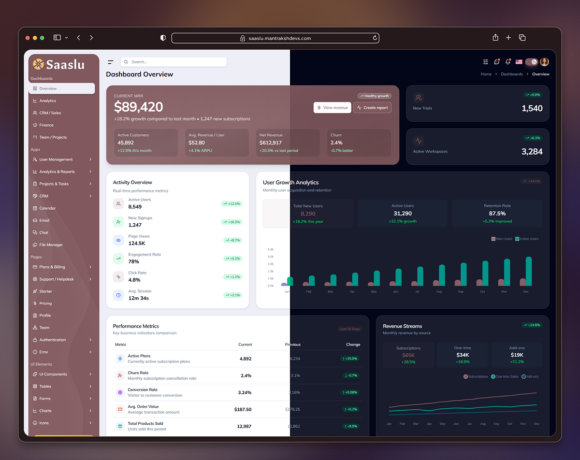This screenshot has width=580, height=460.
Task: Open Tables icon in sidebar
Action: (35, 387)
